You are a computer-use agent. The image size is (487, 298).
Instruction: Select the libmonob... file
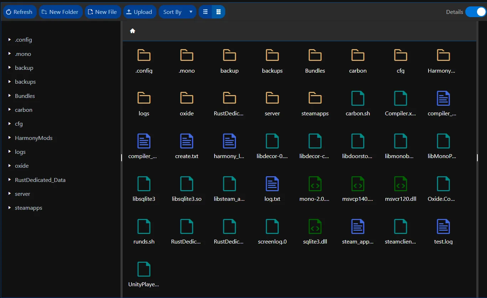coord(401,141)
